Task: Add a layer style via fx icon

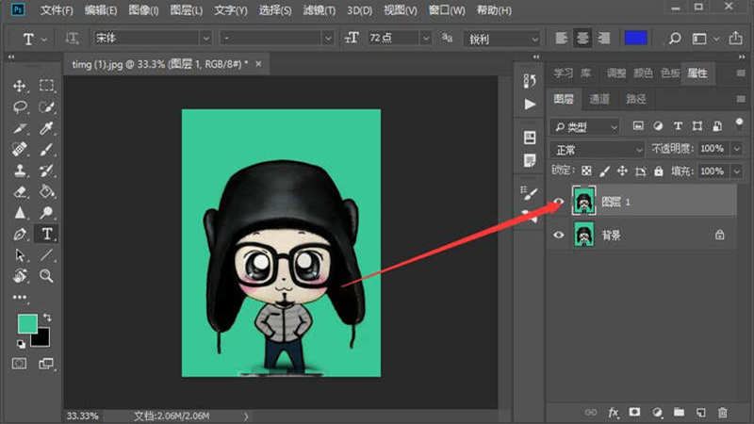Action: coord(613,412)
